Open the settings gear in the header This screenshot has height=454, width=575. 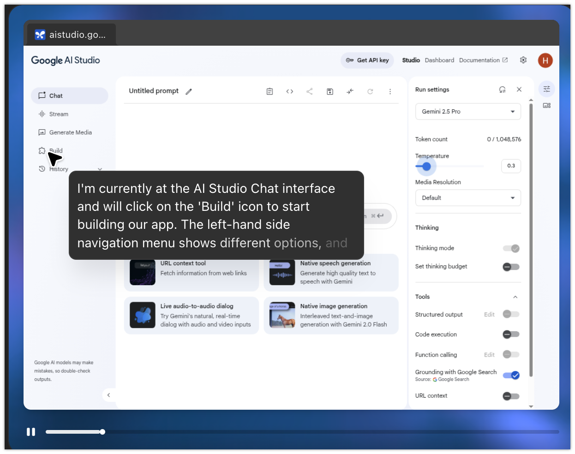523,60
